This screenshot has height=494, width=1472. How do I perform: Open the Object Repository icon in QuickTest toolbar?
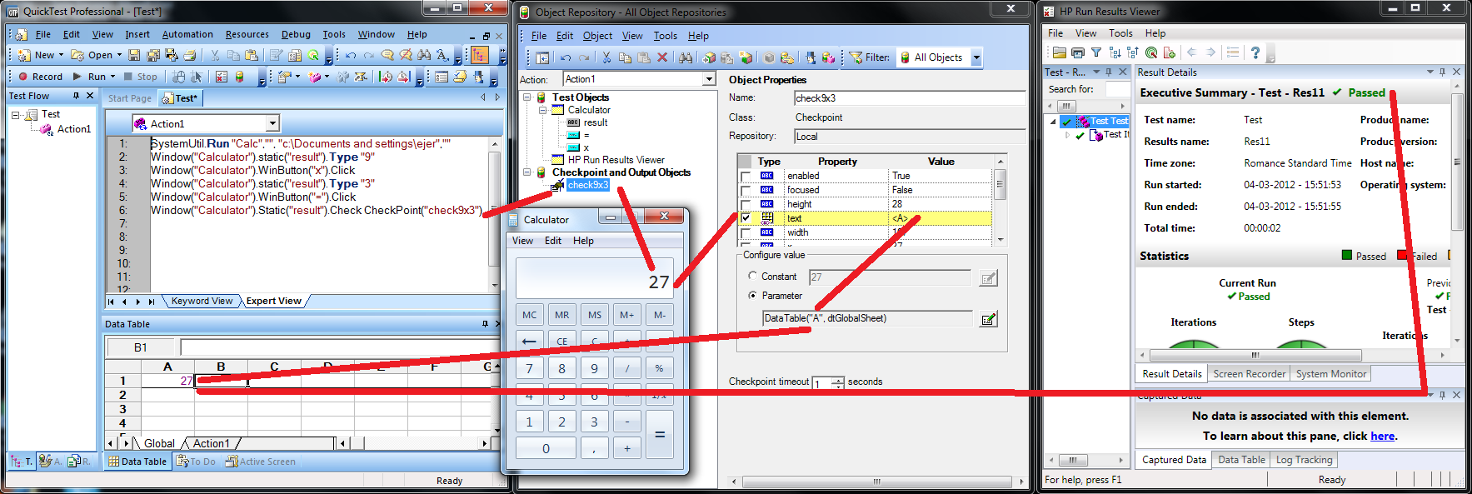(239, 77)
